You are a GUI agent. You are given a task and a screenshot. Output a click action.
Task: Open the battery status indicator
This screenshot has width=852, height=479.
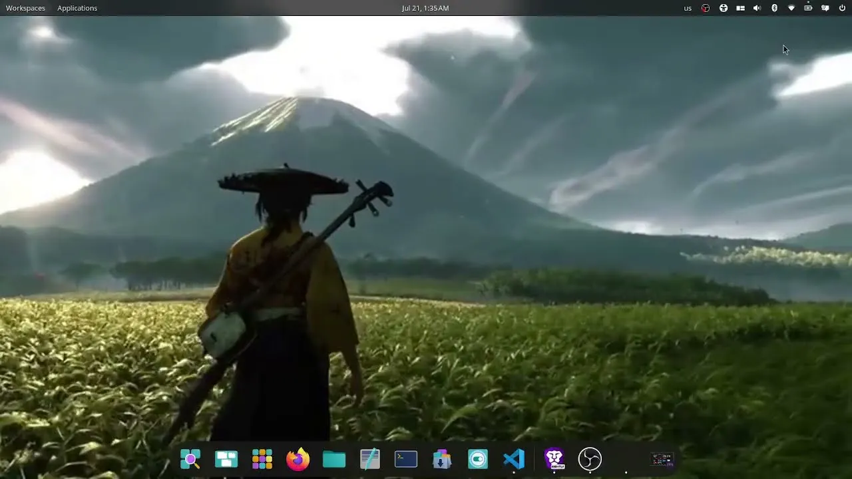click(808, 8)
